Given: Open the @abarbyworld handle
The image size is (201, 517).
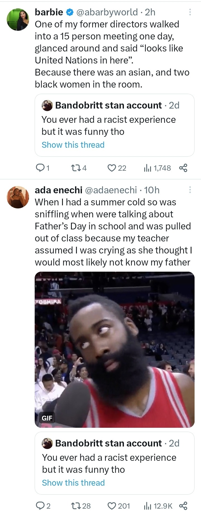Looking at the screenshot, I should pos(107,12).
